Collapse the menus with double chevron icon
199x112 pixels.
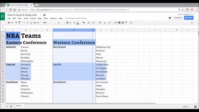tap(192, 23)
